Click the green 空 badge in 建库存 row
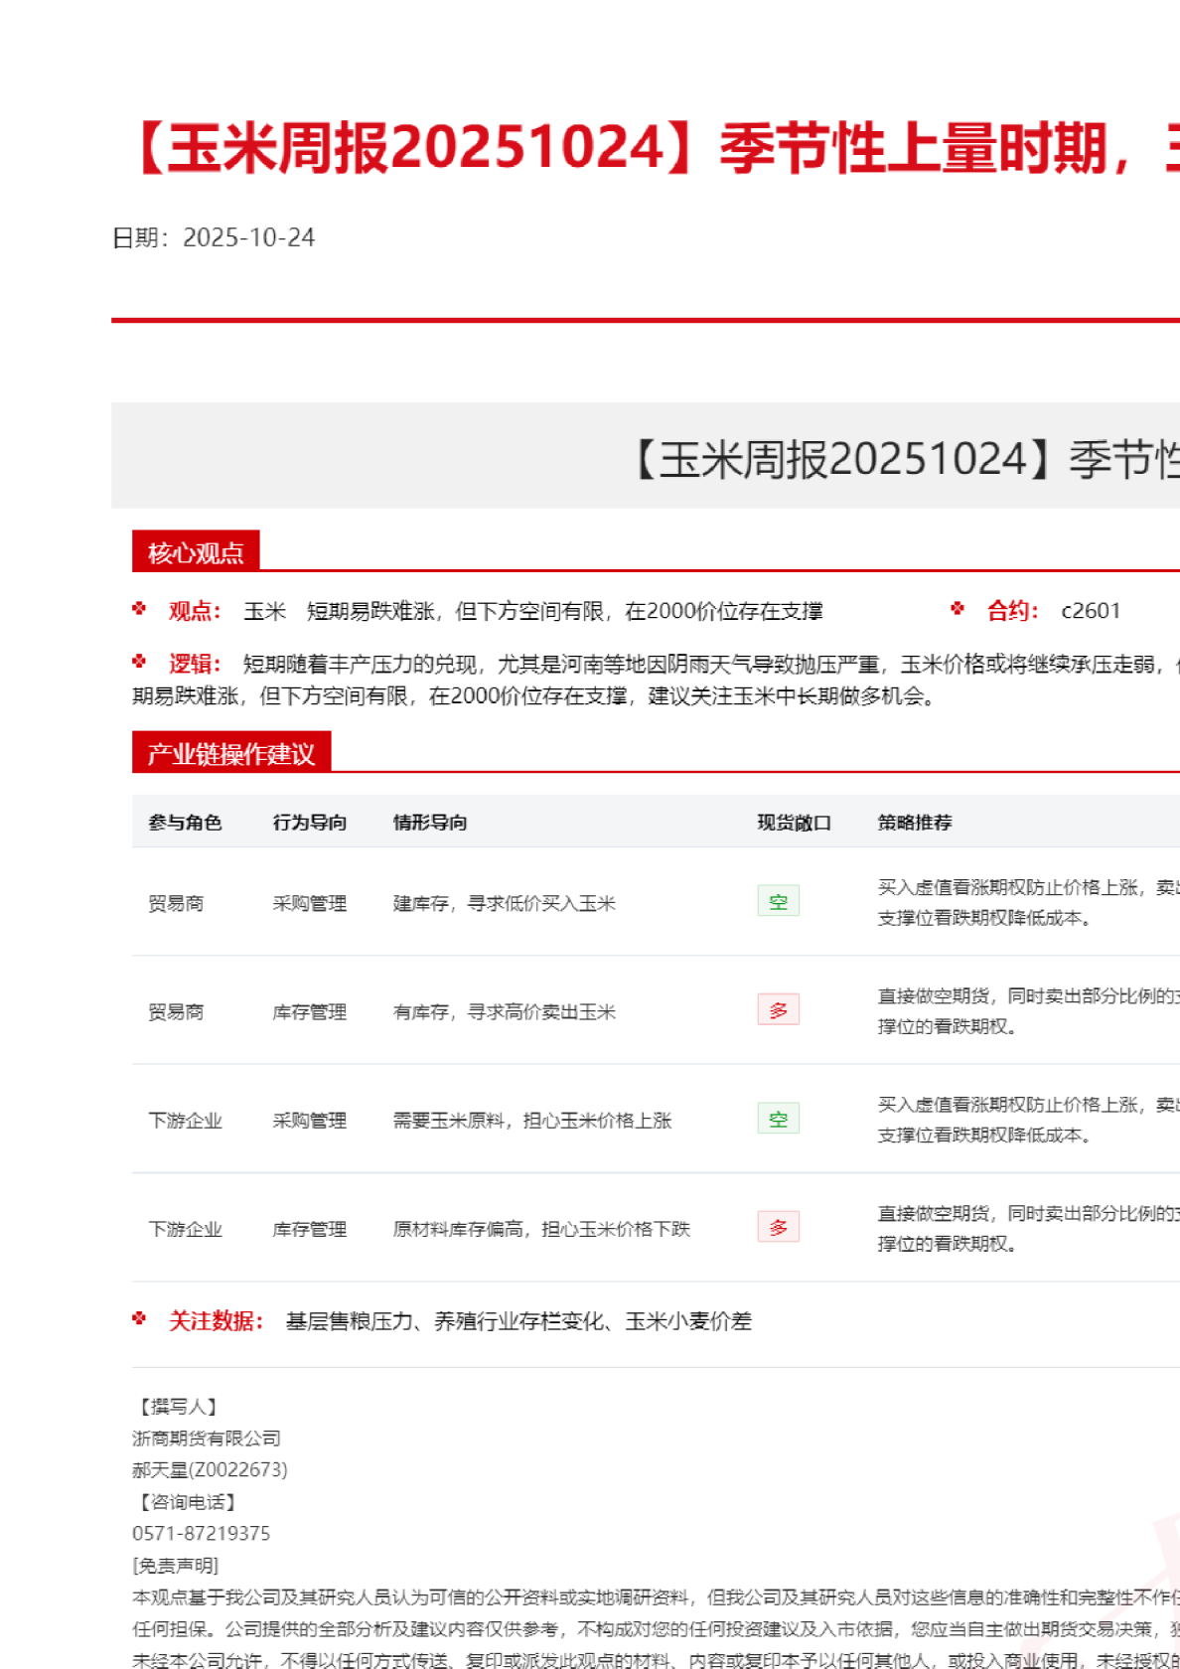The image size is (1180, 1669). 778,901
